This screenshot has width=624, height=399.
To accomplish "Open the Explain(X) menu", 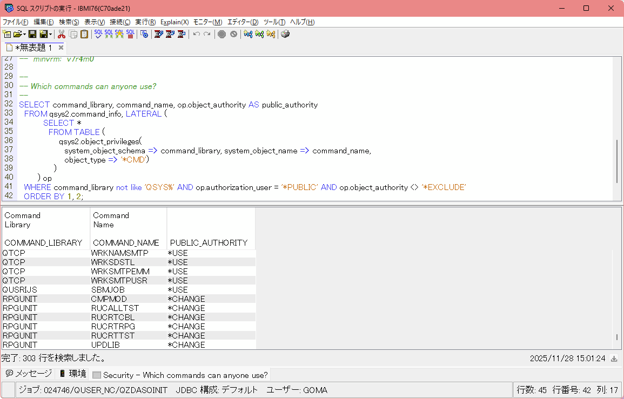I will [x=175, y=22].
